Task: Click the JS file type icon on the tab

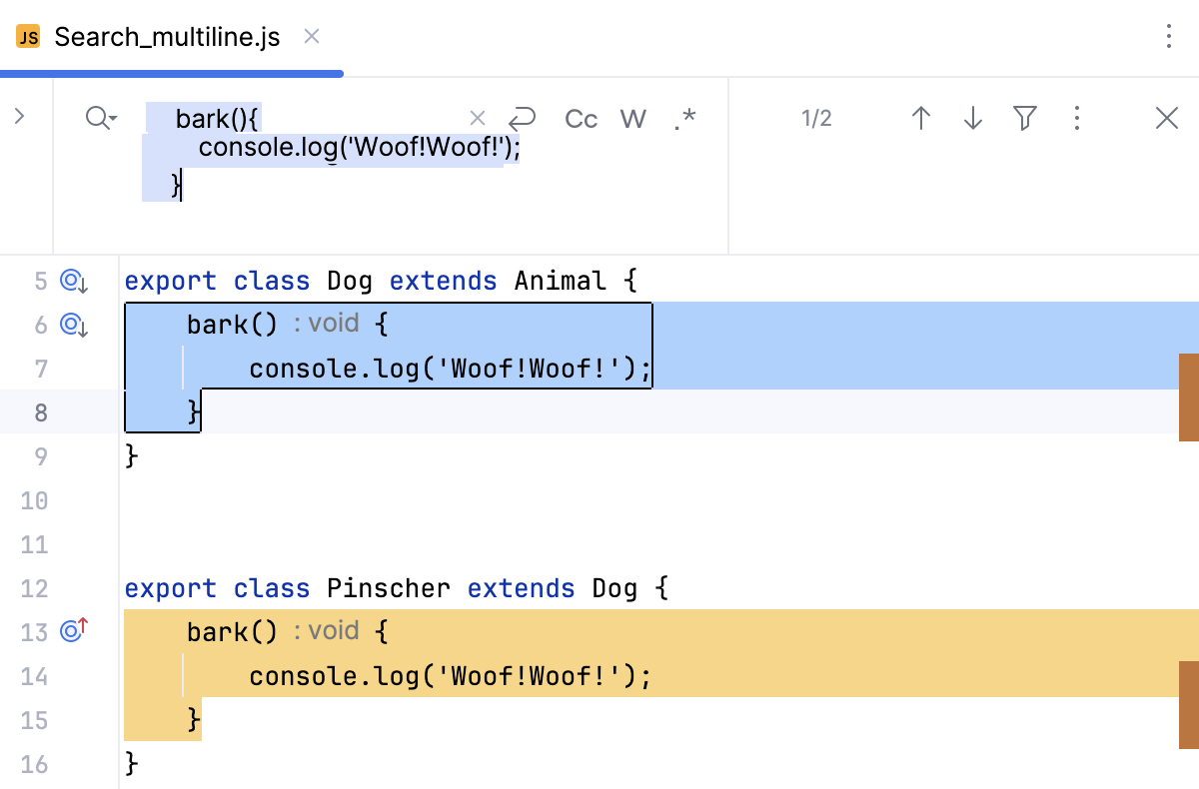Action: (x=28, y=36)
